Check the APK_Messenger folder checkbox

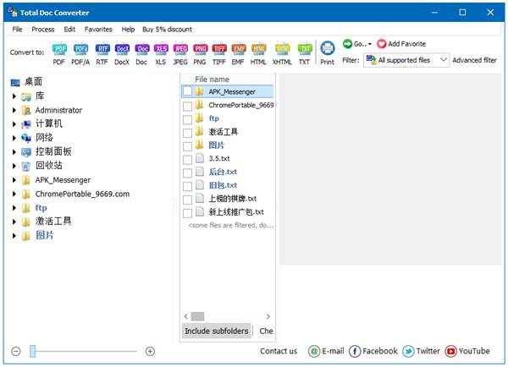coord(188,91)
